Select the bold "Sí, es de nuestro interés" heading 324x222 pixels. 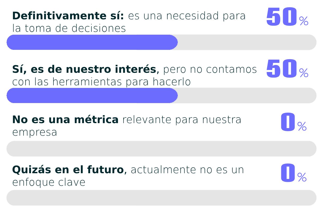pyautogui.click(x=84, y=69)
